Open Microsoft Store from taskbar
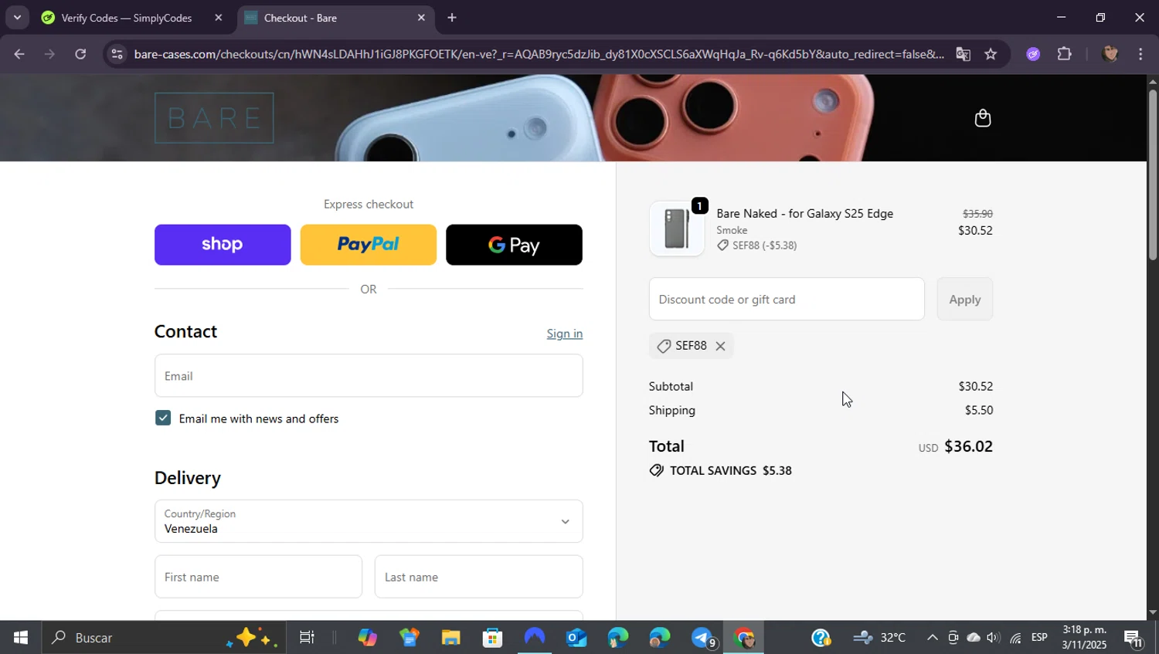 [x=492, y=638]
